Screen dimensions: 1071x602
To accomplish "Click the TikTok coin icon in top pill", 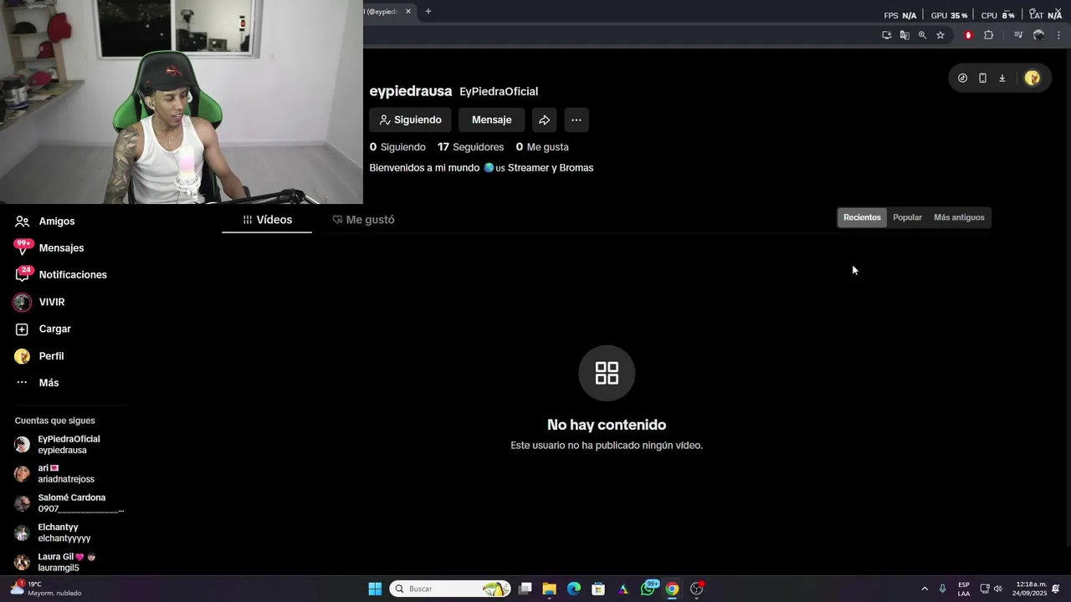I will 962,78.
